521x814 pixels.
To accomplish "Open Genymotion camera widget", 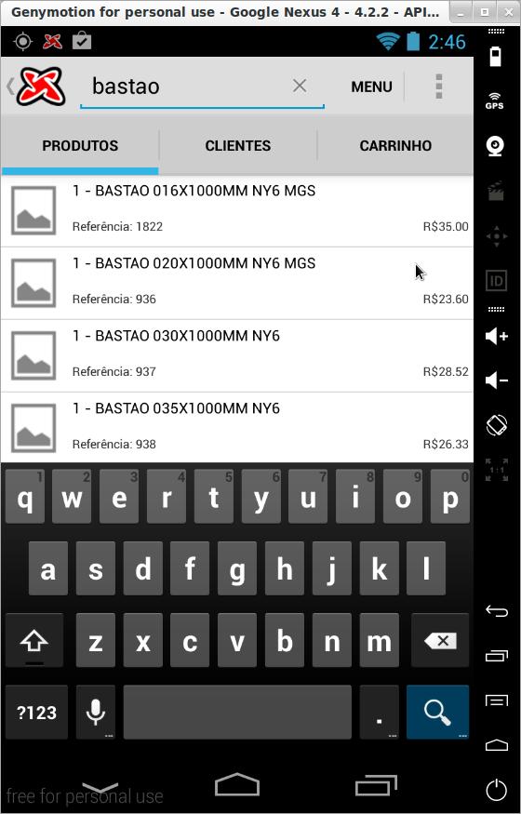I will coord(496,146).
